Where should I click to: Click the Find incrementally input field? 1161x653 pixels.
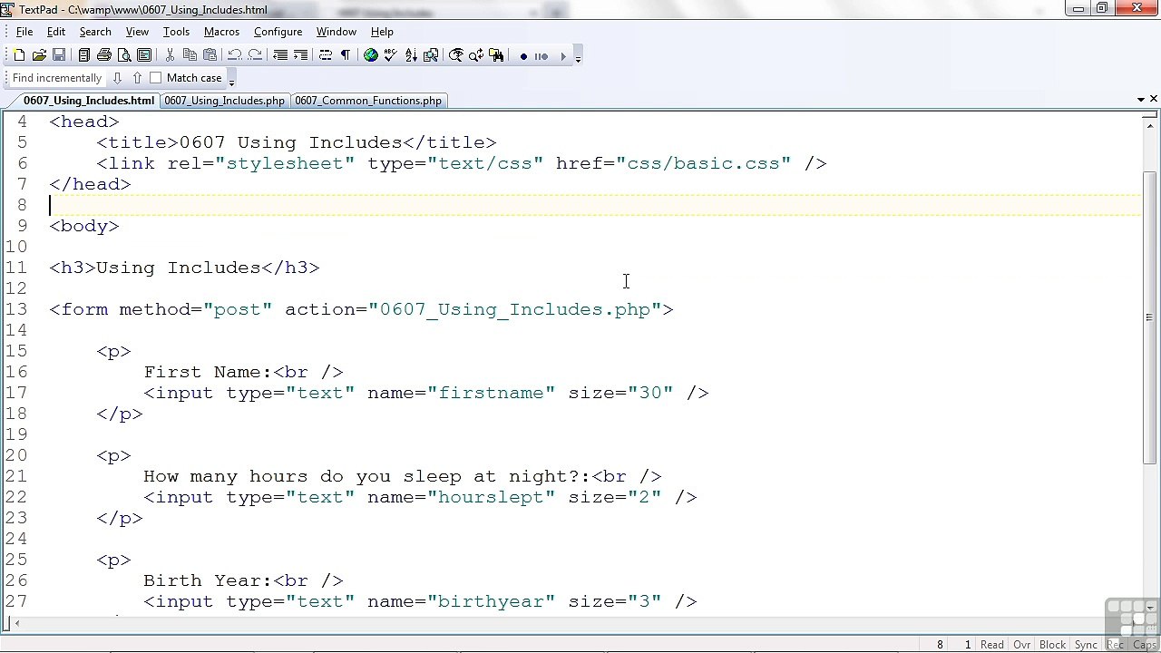[58, 78]
